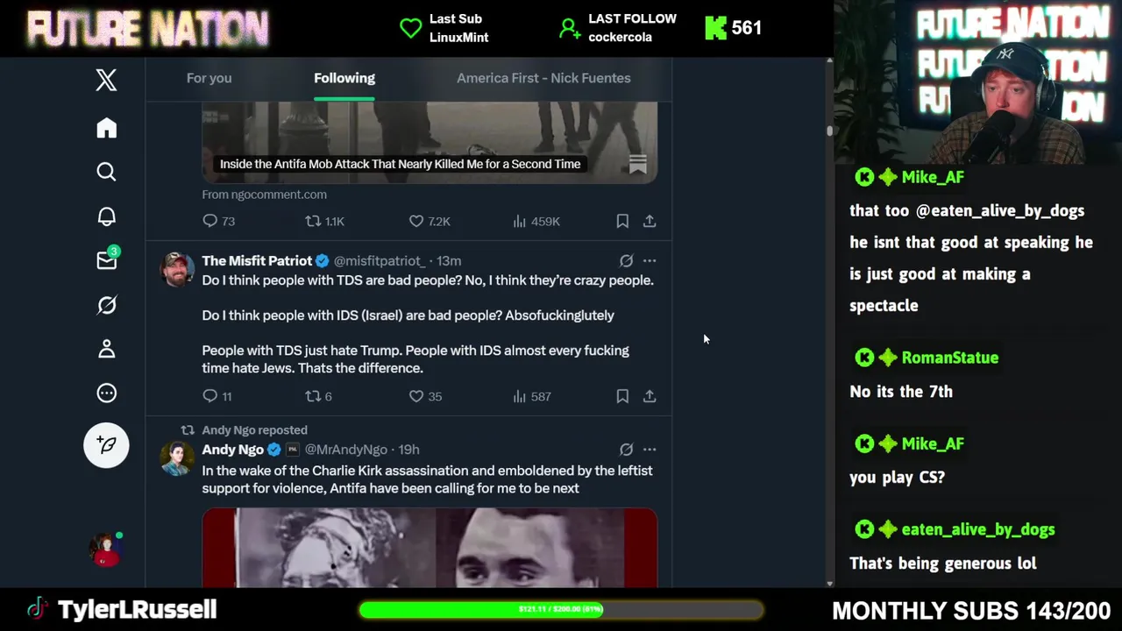Image resolution: width=1122 pixels, height=631 pixels.
Task: Select America First - Nick Fuentes tab
Action: pos(543,78)
